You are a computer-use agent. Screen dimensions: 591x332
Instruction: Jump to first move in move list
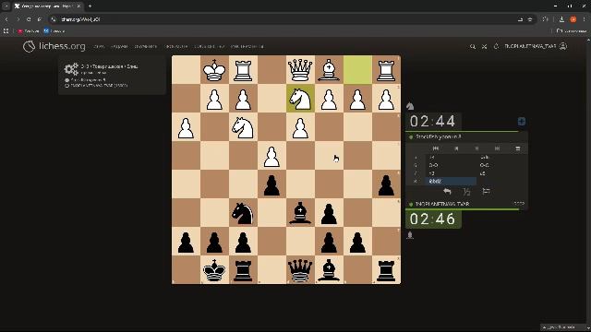pyautogui.click(x=436, y=148)
